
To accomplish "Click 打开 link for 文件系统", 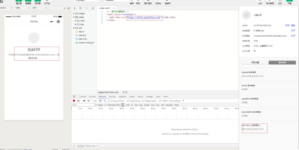I will tap(293, 36).
